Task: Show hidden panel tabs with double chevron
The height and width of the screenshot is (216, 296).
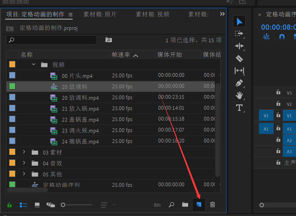Action: click(222, 14)
